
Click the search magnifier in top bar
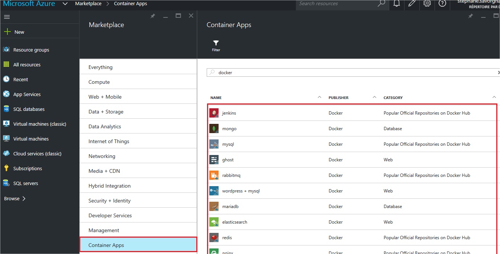pos(381,4)
